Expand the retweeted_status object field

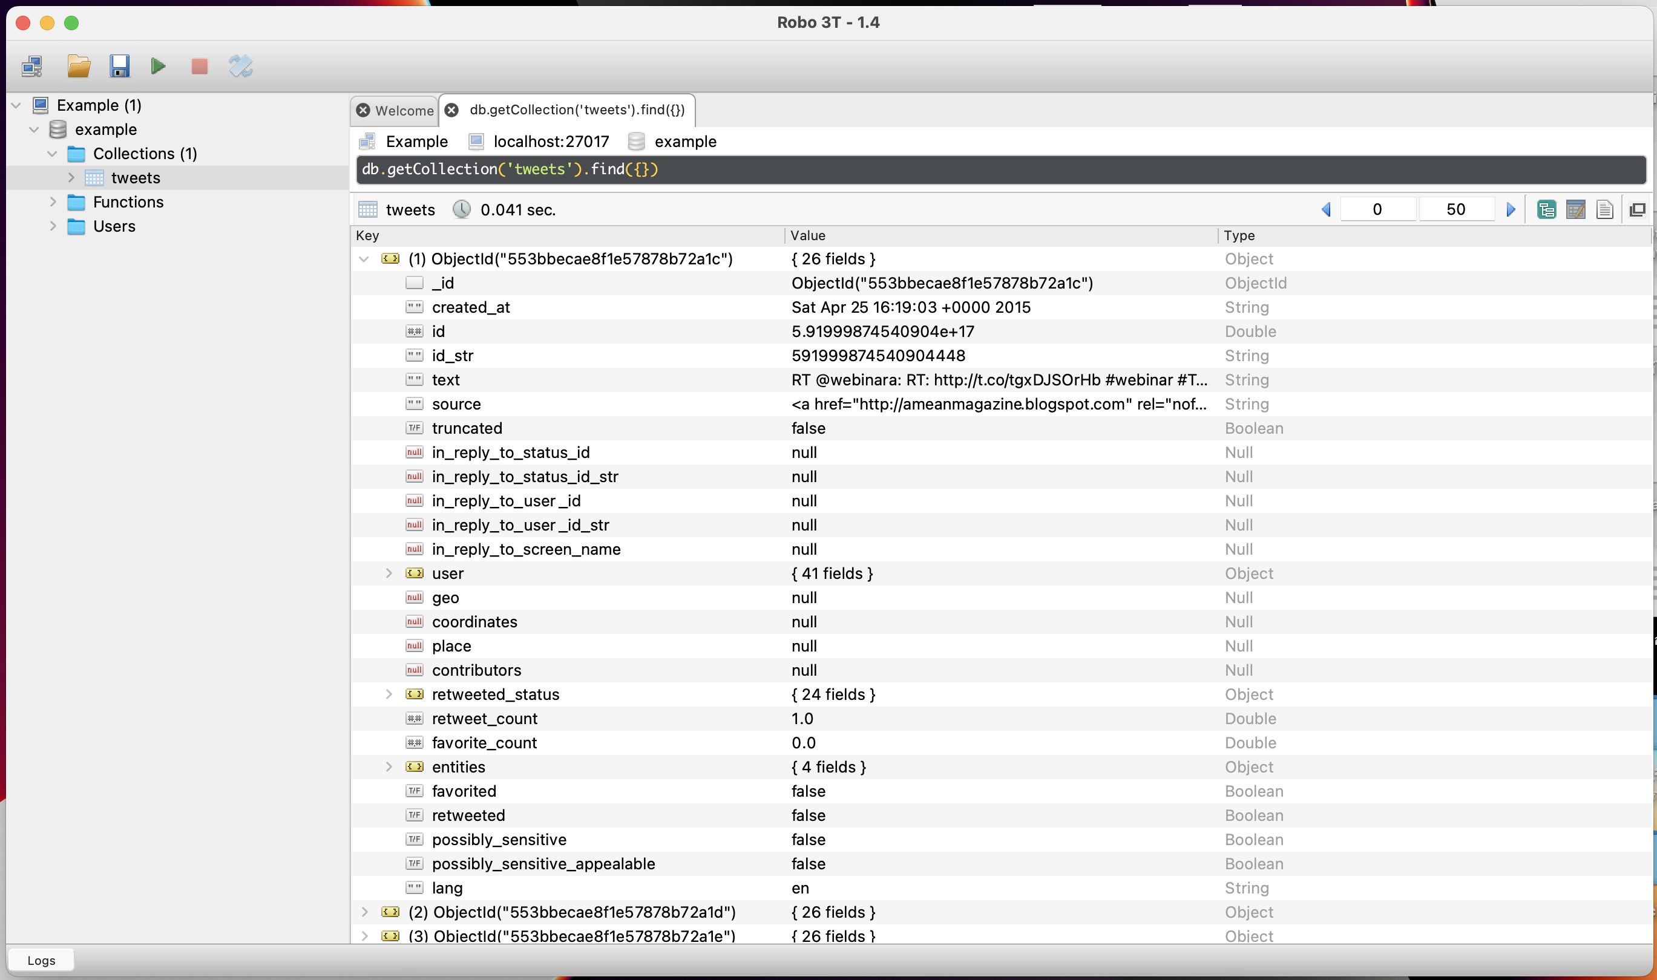[389, 694]
